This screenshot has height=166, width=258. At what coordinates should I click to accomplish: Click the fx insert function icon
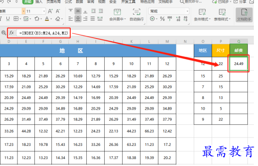(11, 33)
